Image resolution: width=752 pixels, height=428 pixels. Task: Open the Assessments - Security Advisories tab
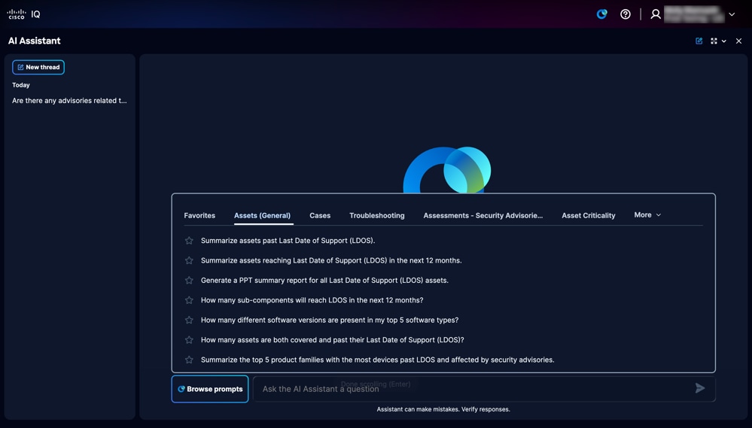(483, 216)
